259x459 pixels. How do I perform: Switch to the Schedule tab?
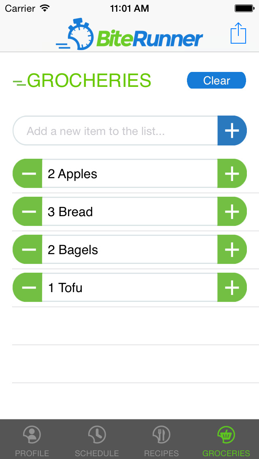[97, 440]
